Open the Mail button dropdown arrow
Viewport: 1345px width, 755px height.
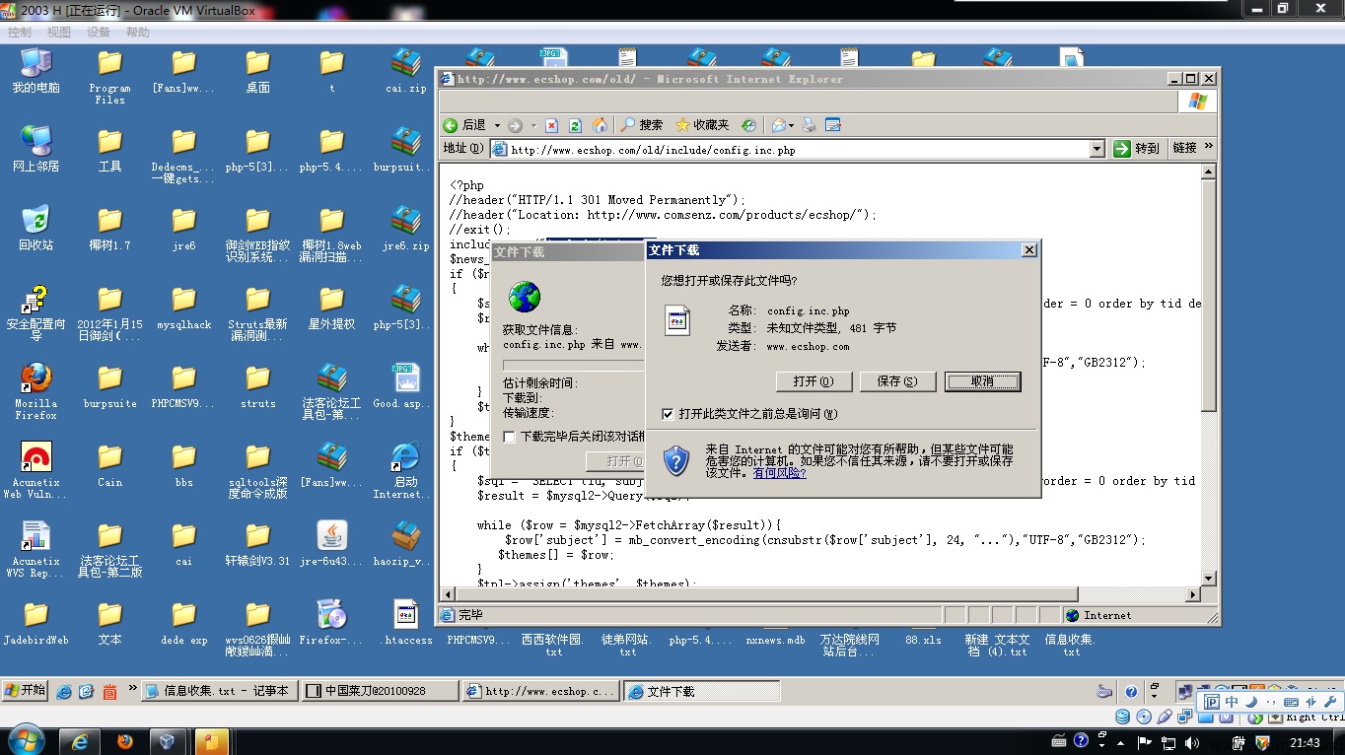791,125
